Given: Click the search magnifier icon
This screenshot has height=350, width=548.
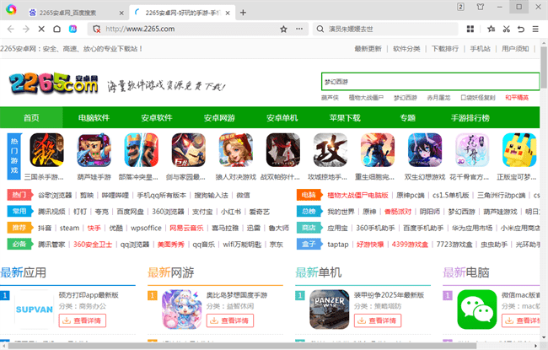Looking at the screenshot, I should click(320, 29).
